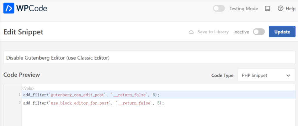The image size is (298, 126).
Task: Open the Help link text
Action: 291,9
